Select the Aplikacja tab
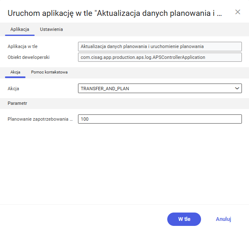The height and width of the screenshot is (233, 249). [x=20, y=29]
